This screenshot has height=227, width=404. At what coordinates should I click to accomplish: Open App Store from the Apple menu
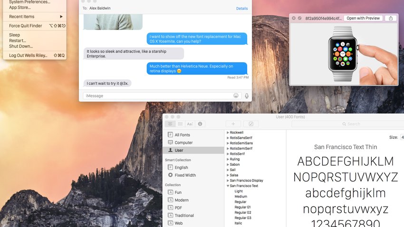[35, 8]
